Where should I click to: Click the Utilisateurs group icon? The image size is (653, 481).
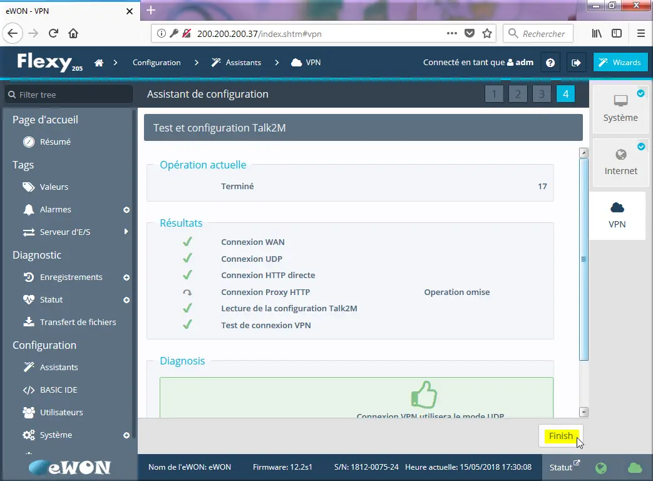(29, 412)
